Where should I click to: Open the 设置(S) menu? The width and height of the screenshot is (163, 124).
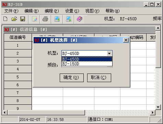72,11
